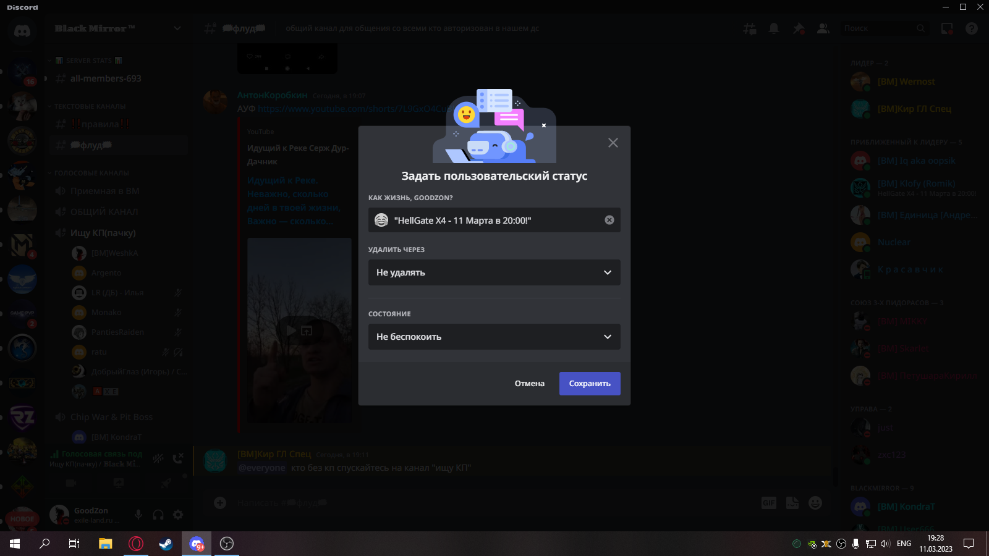This screenshot has height=556, width=989.
Task: Open the server icon with badge 16
Action: pos(22,72)
